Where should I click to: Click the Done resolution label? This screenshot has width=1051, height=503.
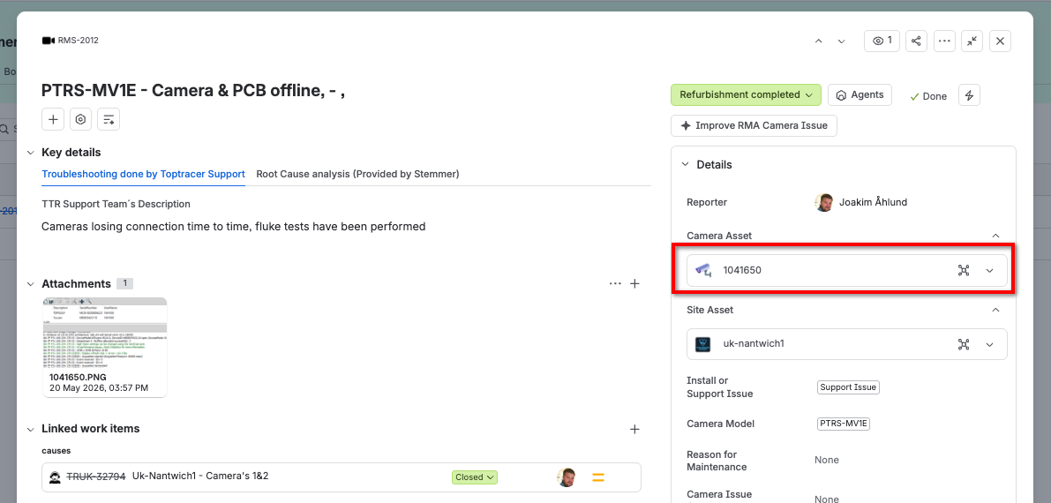click(x=928, y=96)
